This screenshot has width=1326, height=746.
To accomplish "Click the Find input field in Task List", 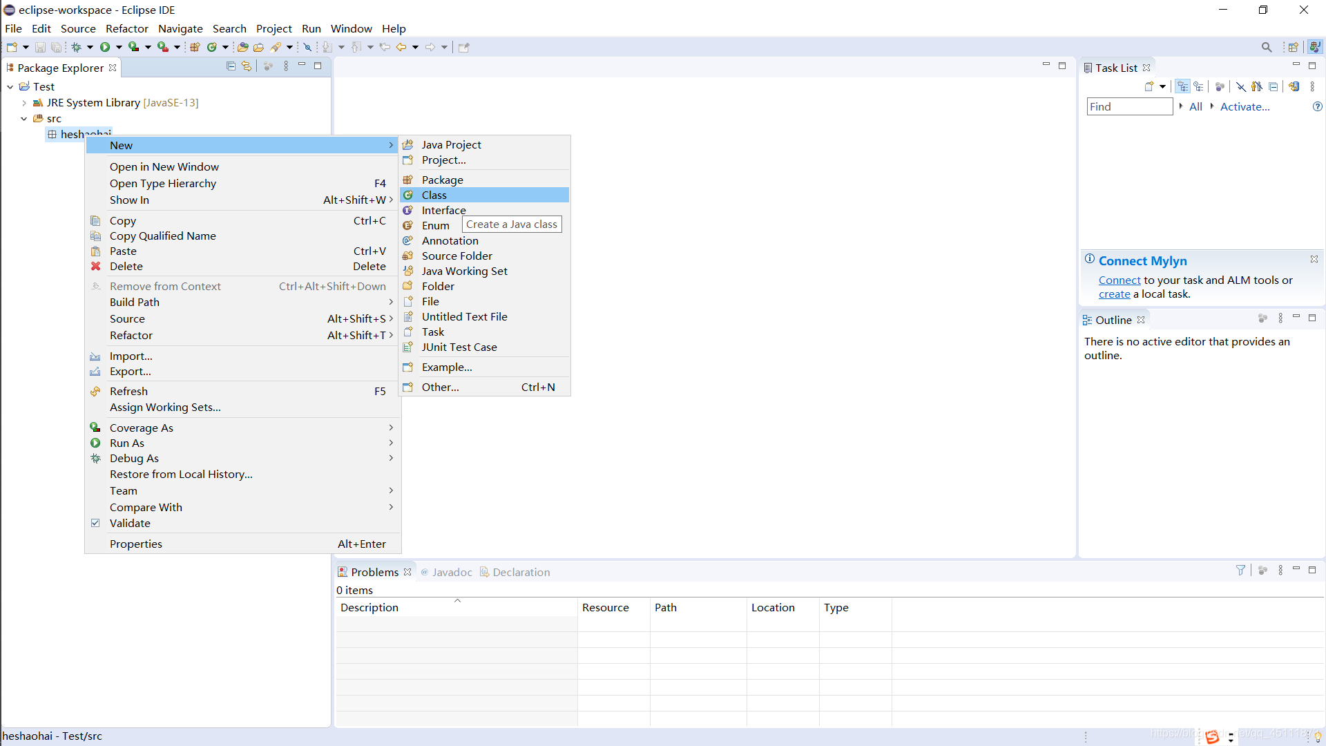I will click(x=1129, y=106).
